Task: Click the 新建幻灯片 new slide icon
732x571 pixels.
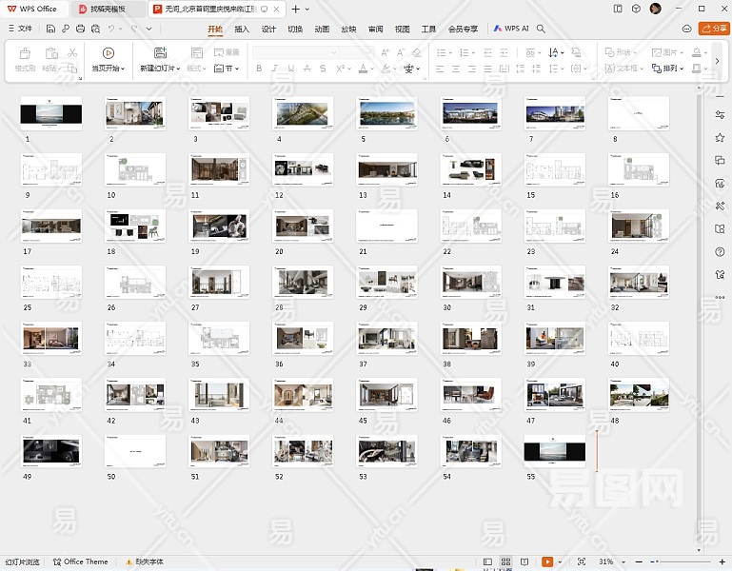Action: point(160,53)
